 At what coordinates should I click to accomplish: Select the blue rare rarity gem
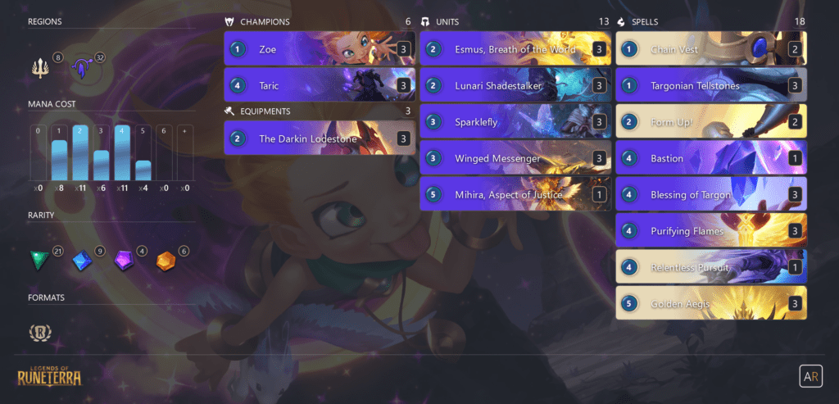[82, 261]
